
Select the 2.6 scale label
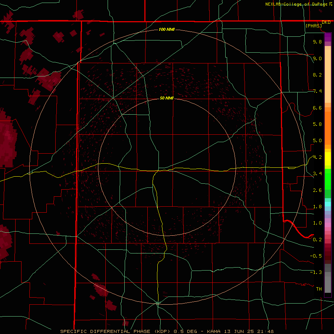click(317, 190)
